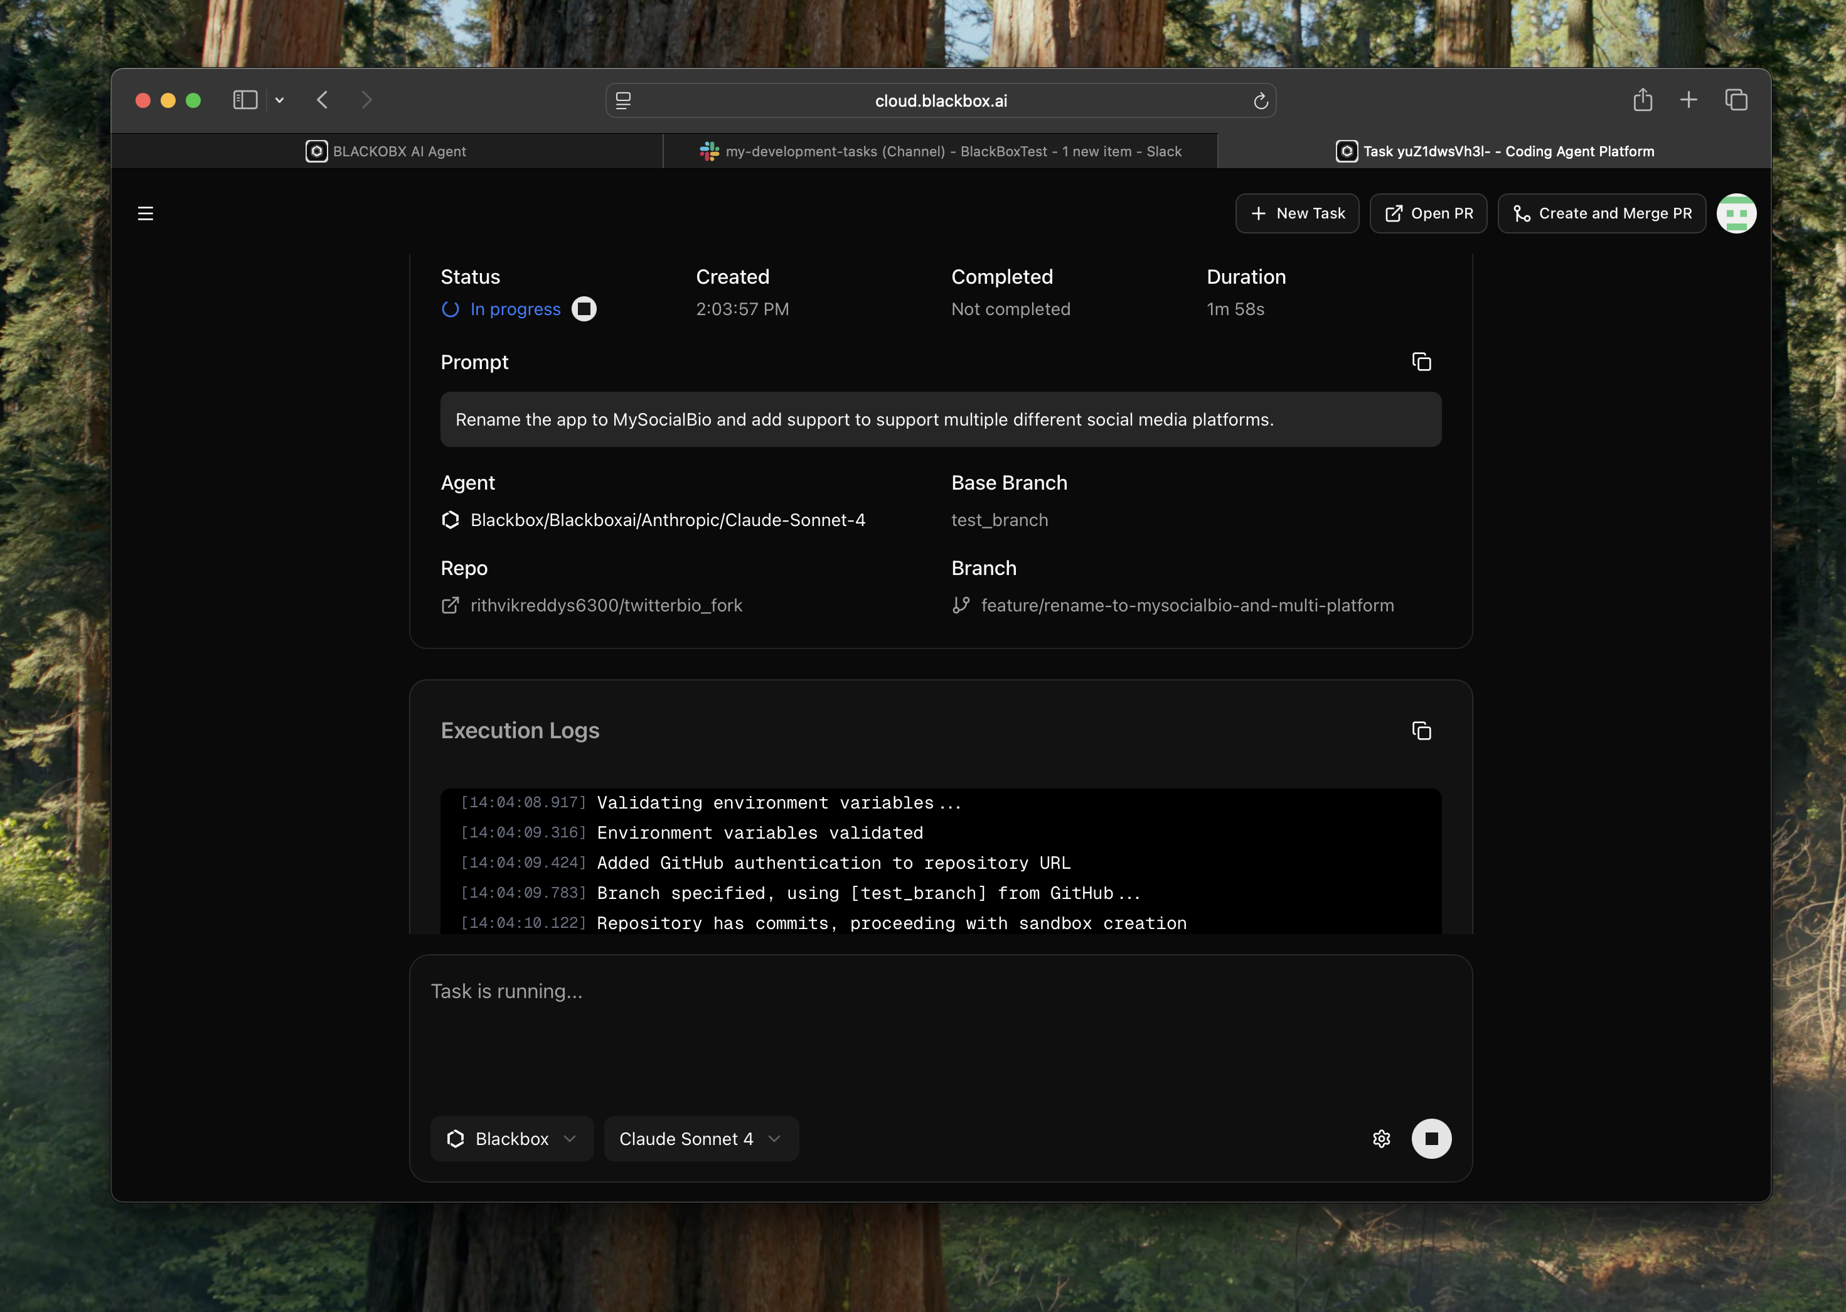Expand the Blackbox agent dropdown

pos(512,1138)
